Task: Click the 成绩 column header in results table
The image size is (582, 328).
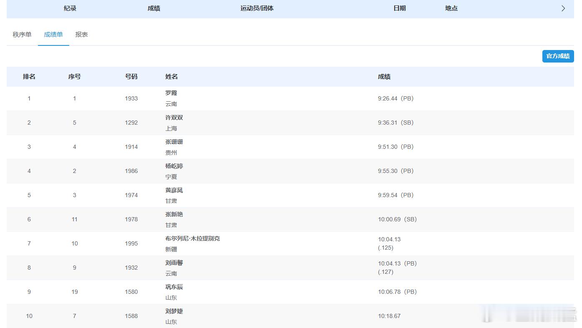Action: coord(384,77)
